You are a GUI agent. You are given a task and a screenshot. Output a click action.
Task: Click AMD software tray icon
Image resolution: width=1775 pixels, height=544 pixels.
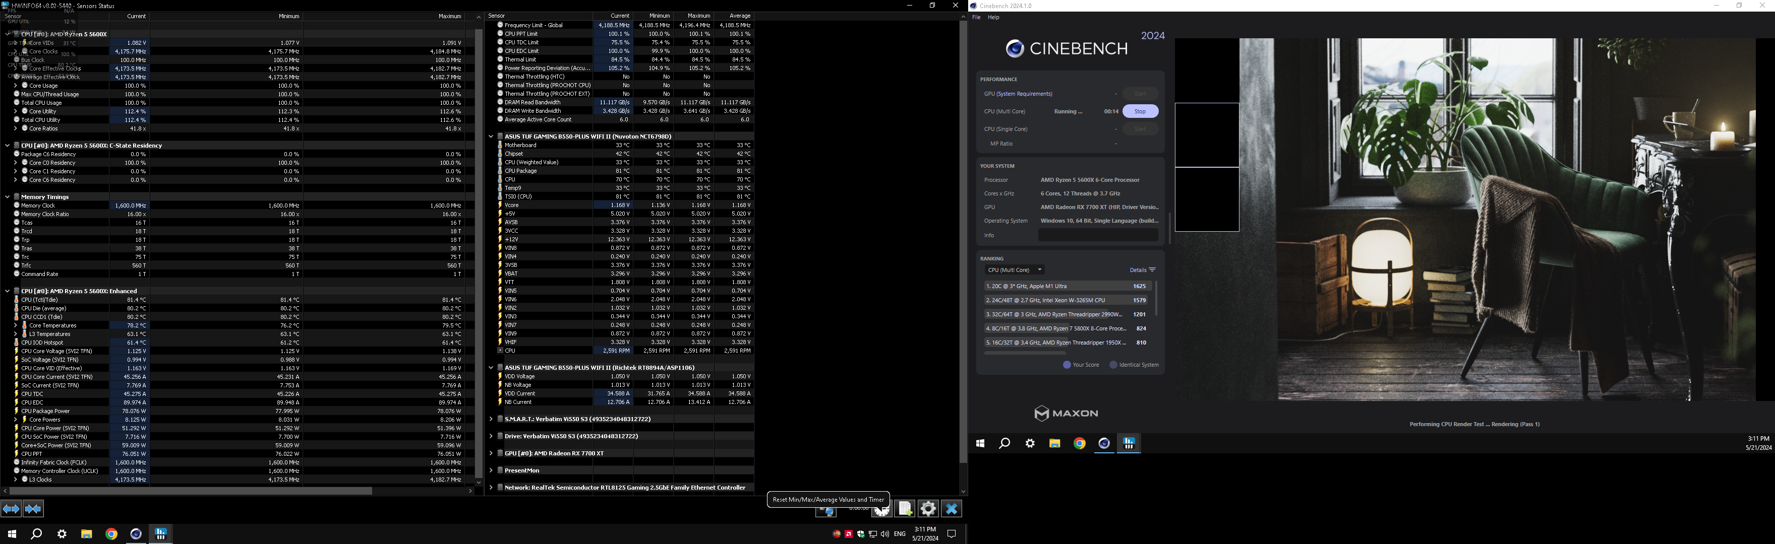tap(848, 533)
